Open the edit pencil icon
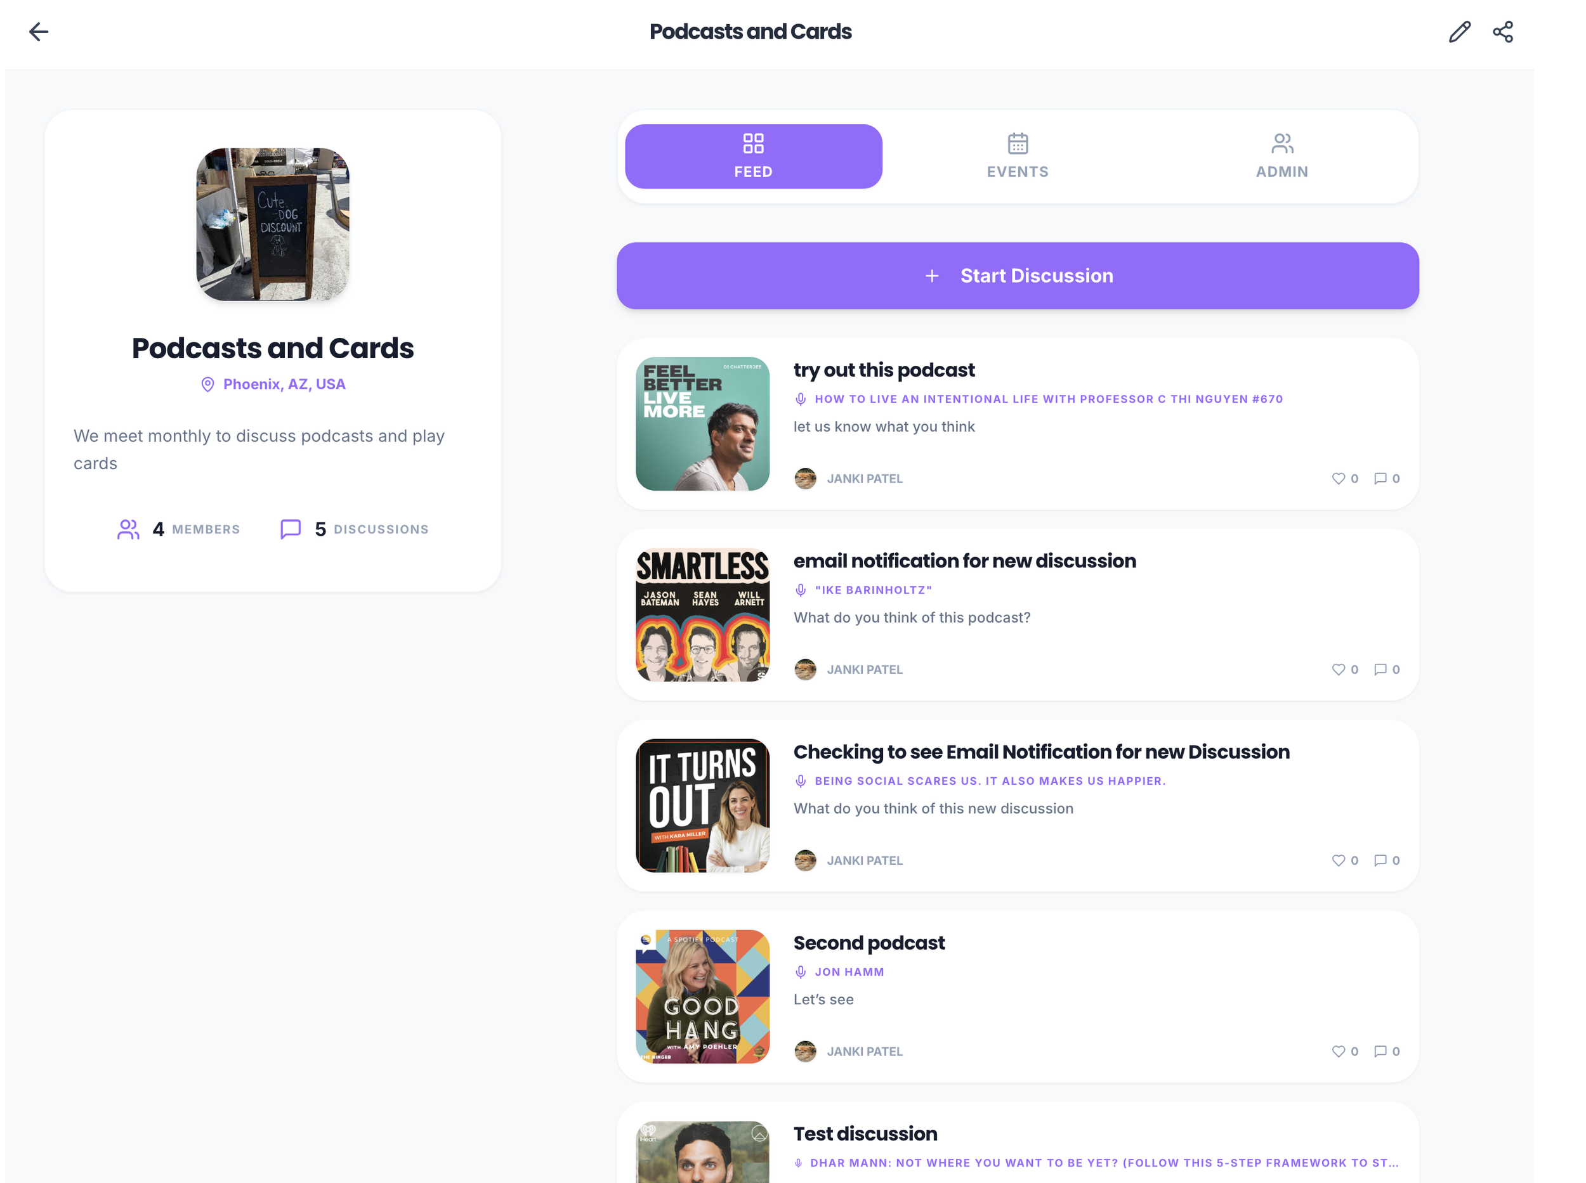 click(1459, 32)
